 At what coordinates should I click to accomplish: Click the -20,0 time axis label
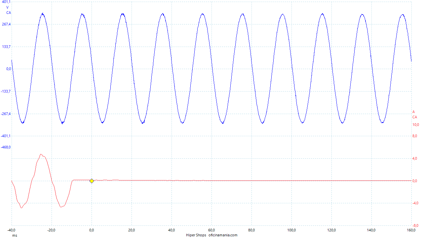52,230
